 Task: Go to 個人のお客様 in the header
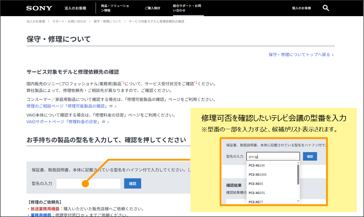tap(302, 8)
